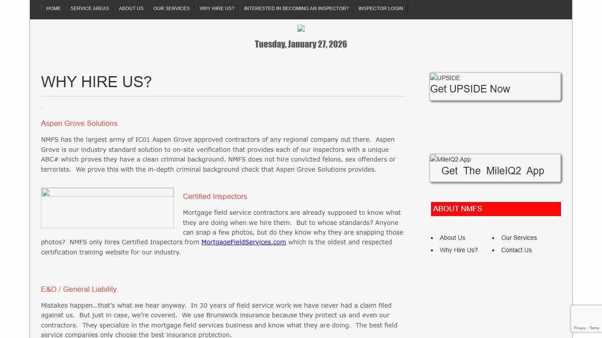
Task: Open Contact Us from the sidebar
Action: pos(516,250)
